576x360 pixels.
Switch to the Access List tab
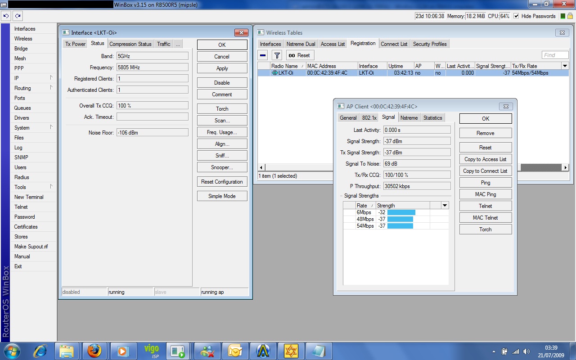coord(333,44)
